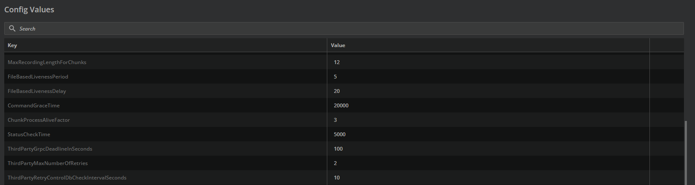
Task: Select the MaxRecordingLengthForChunks key
Action: [x=47, y=62]
